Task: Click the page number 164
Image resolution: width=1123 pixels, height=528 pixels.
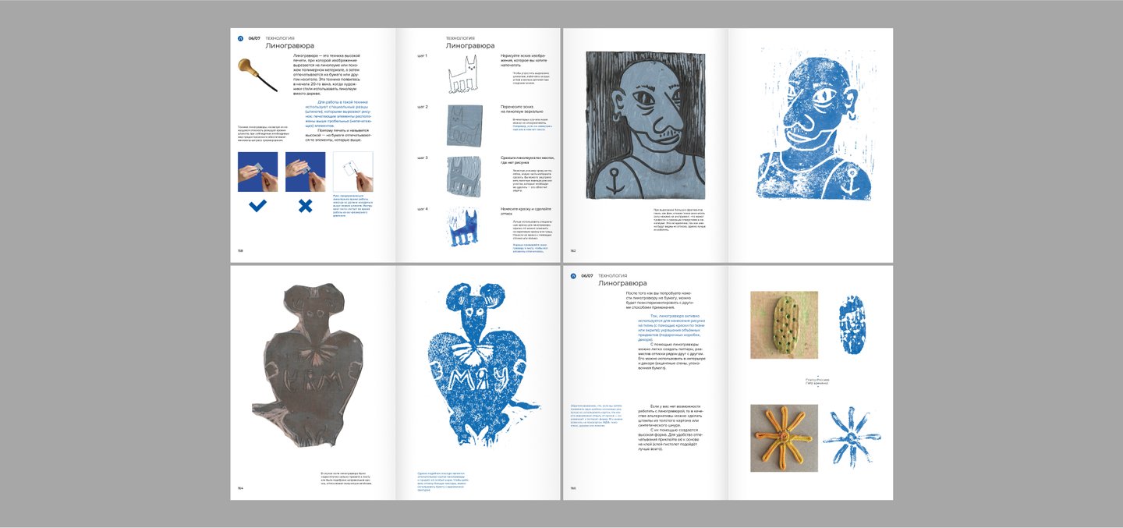Action: coord(240,488)
